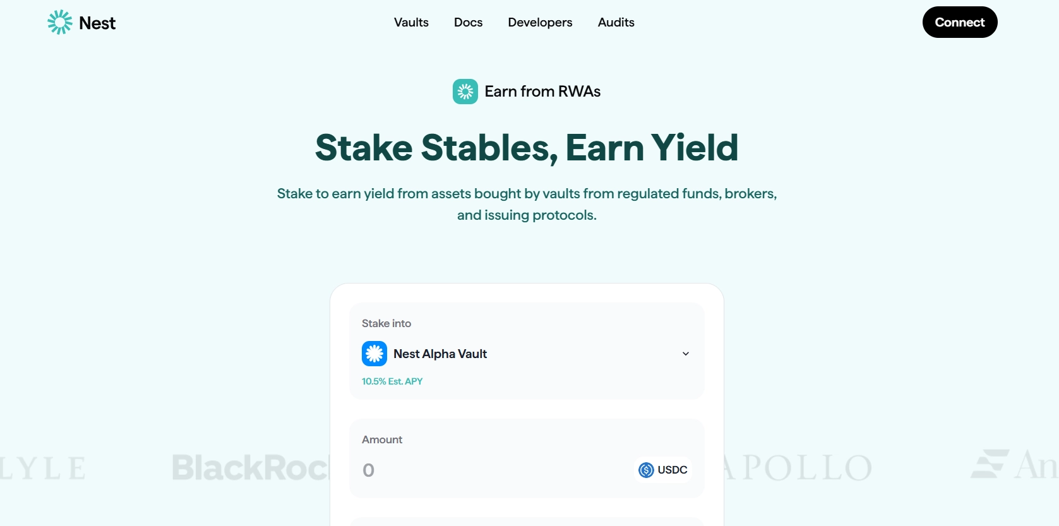The image size is (1059, 526).
Task: Expand the 'Stake into' vault picker
Action: point(527,354)
